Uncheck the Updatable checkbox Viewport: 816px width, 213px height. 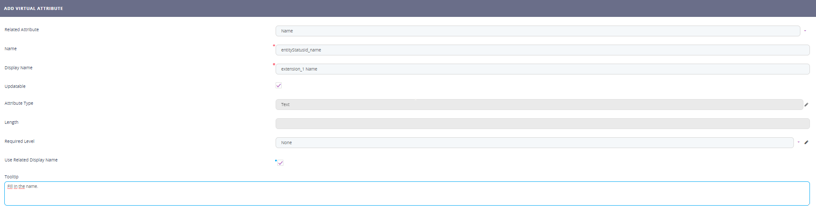pos(279,86)
